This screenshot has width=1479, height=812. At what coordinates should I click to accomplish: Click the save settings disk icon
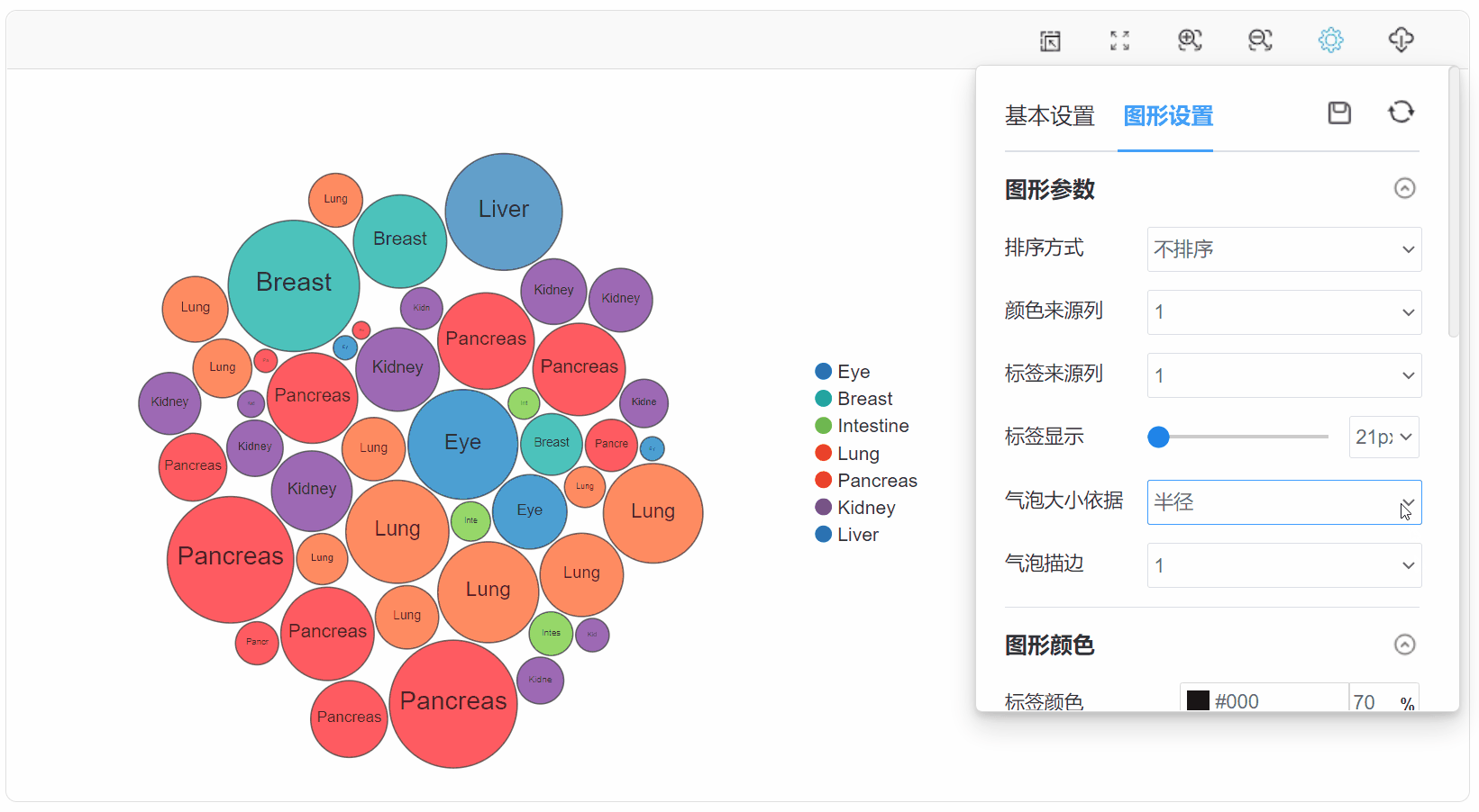[x=1339, y=113]
